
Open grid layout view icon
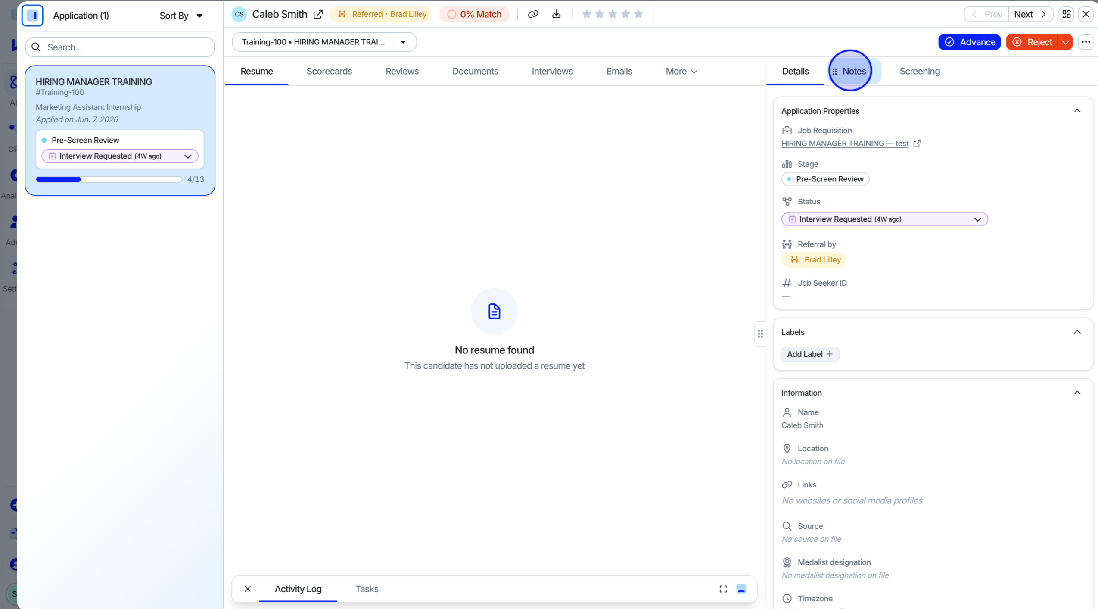click(1066, 14)
